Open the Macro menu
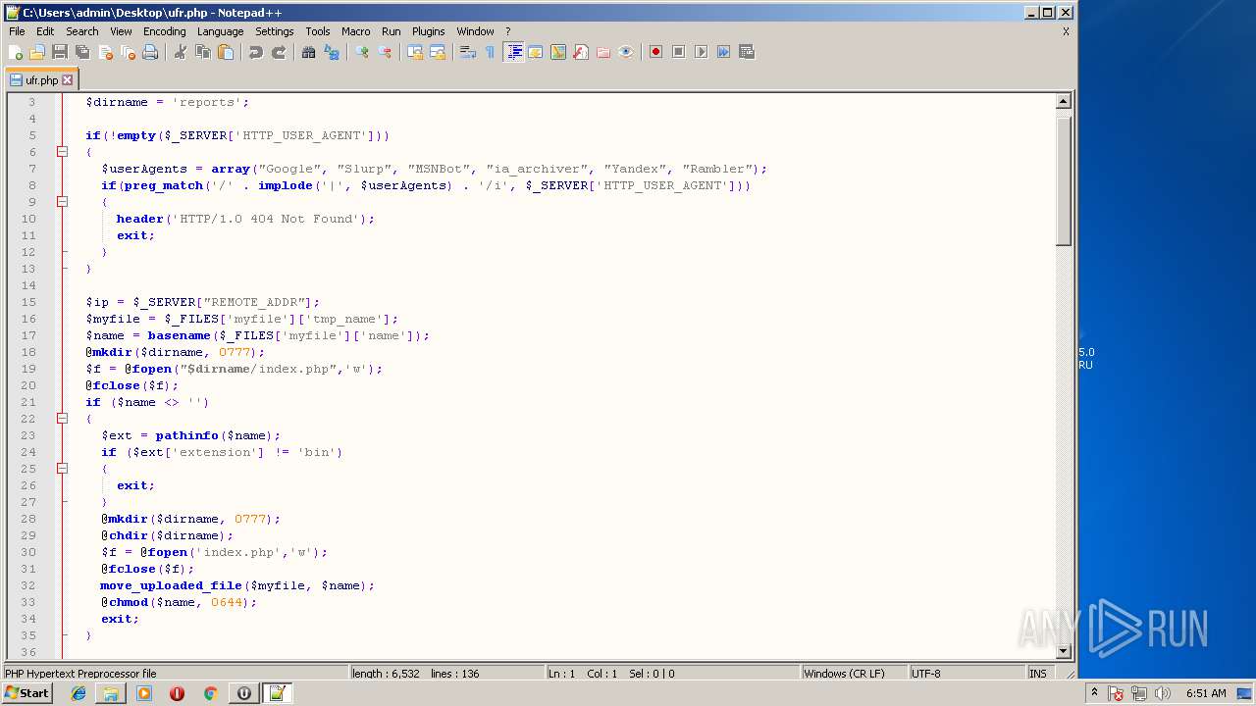Image resolution: width=1256 pixels, height=706 pixels. pyautogui.click(x=356, y=31)
